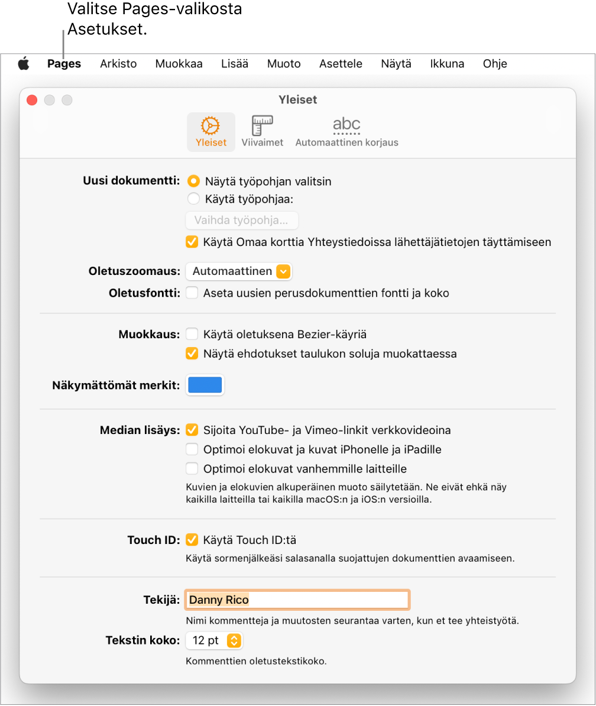Open the Viivaimet ruler icon pane
The height and width of the screenshot is (706, 596).
[262, 132]
